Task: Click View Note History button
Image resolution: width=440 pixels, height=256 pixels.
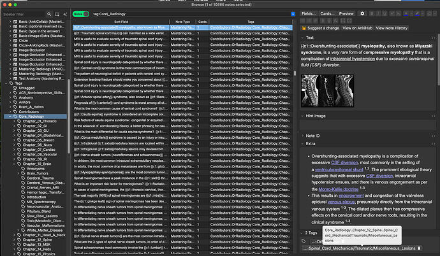Action: [x=392, y=28]
